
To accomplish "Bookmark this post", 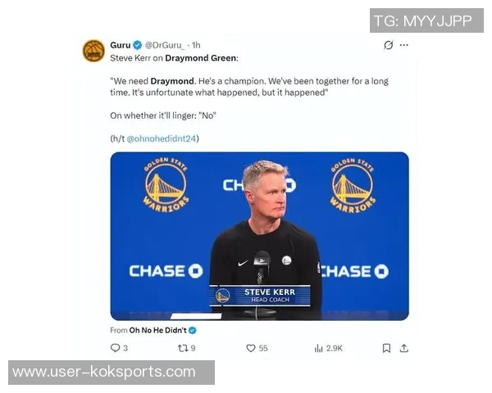I will pyautogui.click(x=386, y=348).
